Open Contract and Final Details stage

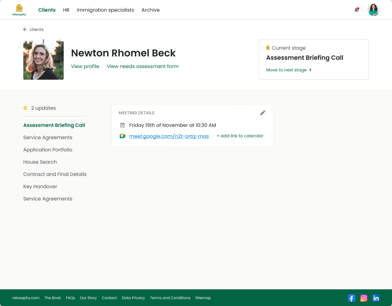click(55, 174)
